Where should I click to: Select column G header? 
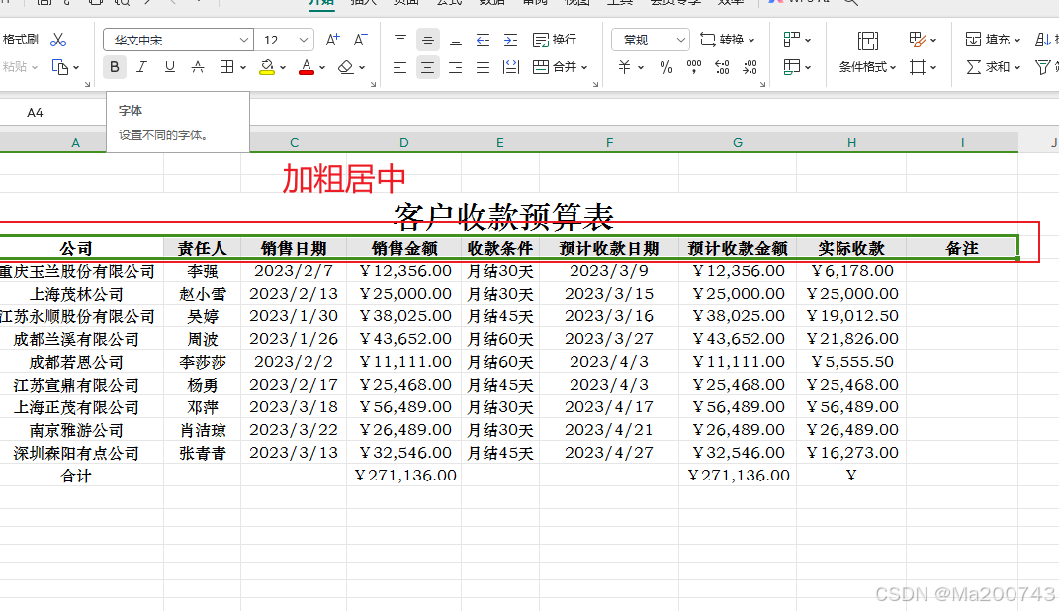coord(738,143)
